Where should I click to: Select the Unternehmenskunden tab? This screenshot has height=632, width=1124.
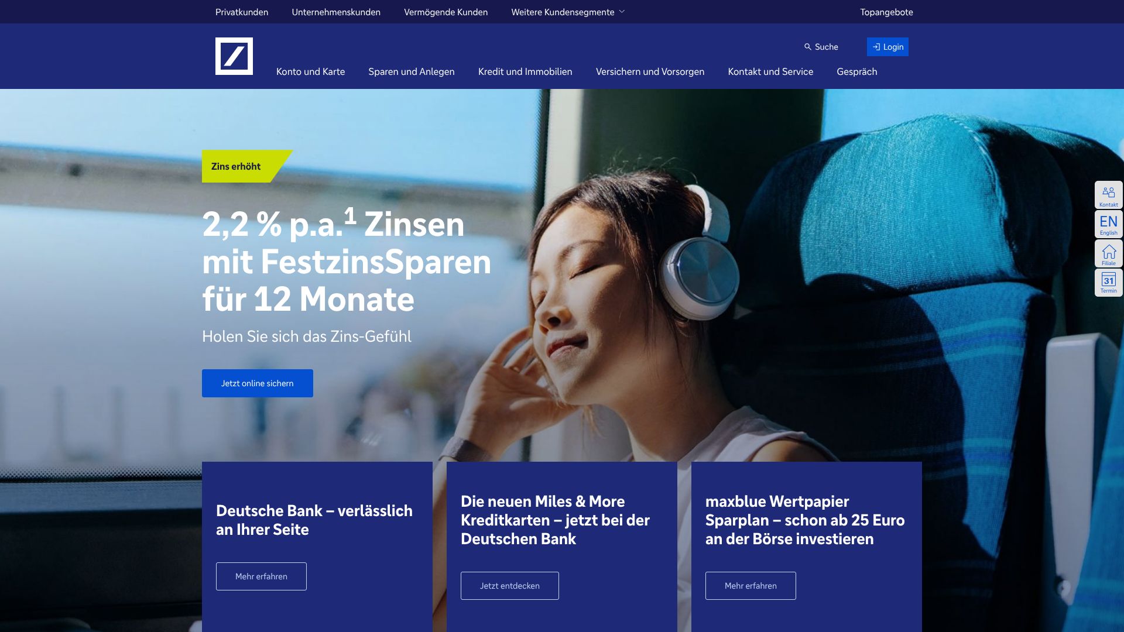click(336, 12)
